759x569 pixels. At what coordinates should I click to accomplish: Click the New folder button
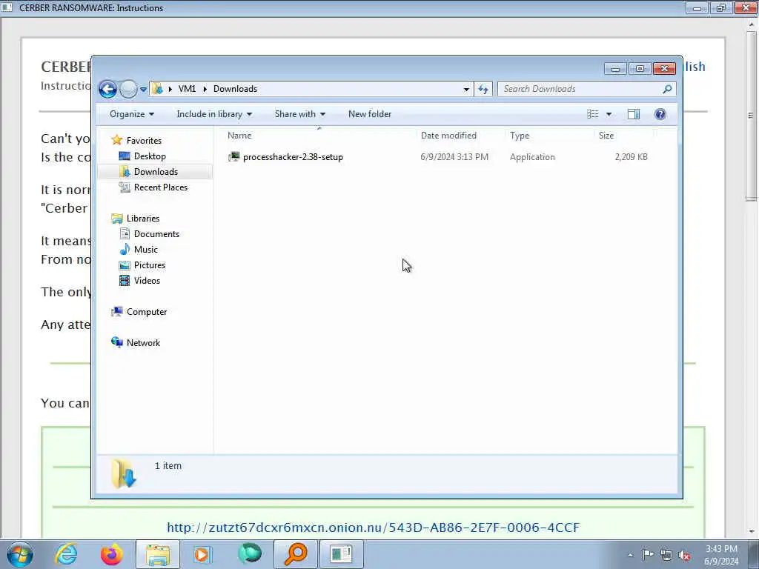(370, 114)
